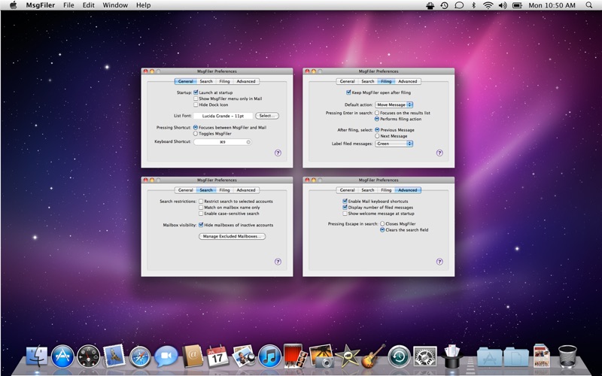Open the MsgFiler hat icon in Dock
Image resolution: width=602 pixels, height=376 pixels.
[x=452, y=356]
